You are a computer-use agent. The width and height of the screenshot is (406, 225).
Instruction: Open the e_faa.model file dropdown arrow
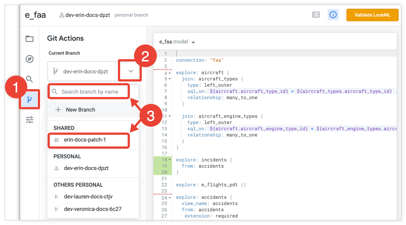pyautogui.click(x=193, y=42)
